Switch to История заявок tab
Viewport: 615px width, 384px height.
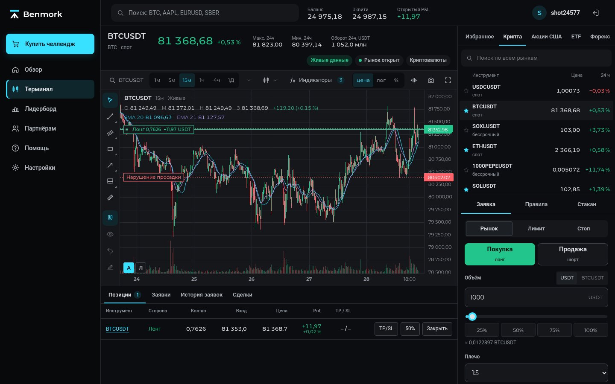pyautogui.click(x=202, y=295)
